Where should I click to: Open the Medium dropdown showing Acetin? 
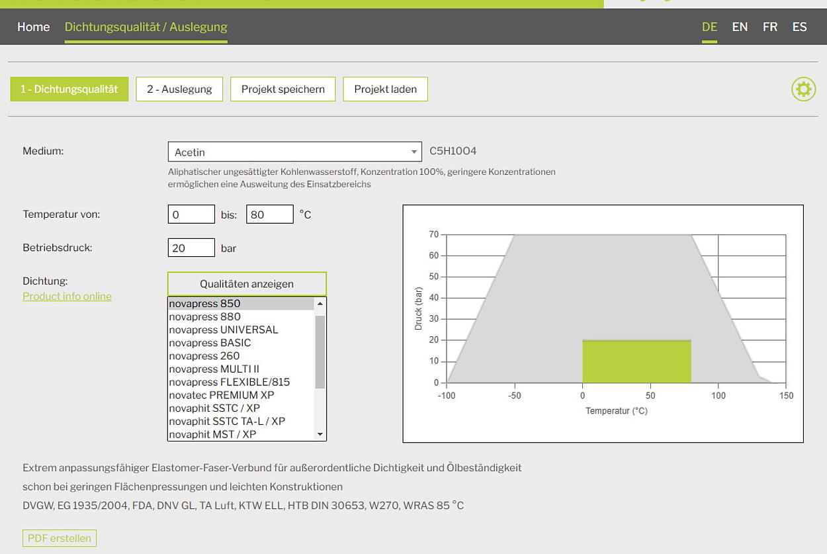[294, 152]
